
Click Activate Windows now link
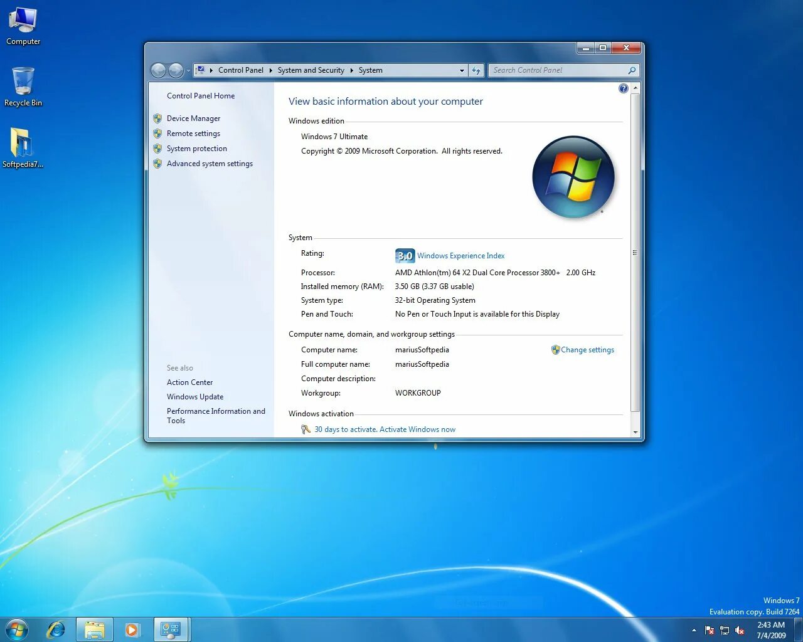417,429
